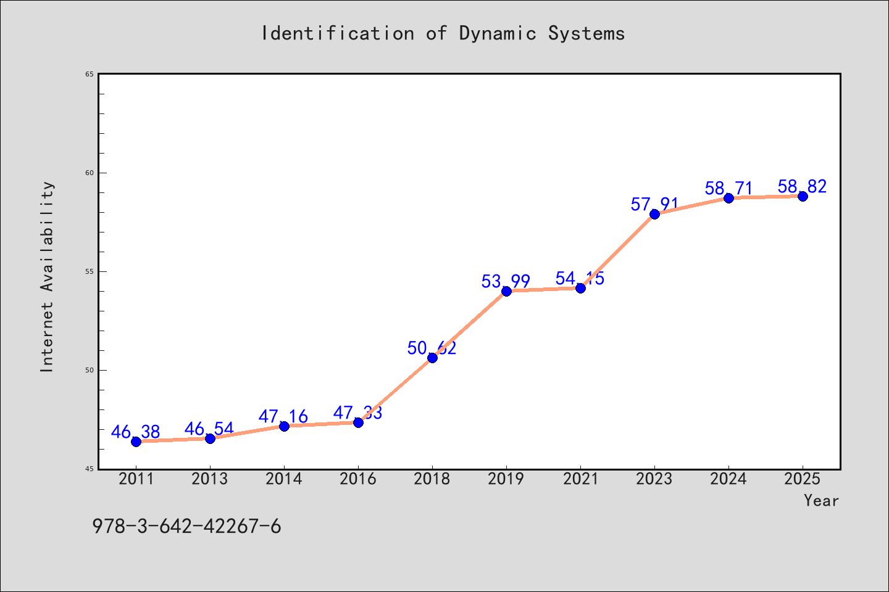The width and height of the screenshot is (889, 592).
Task: Click the 53.99 value label
Action: [x=506, y=281]
